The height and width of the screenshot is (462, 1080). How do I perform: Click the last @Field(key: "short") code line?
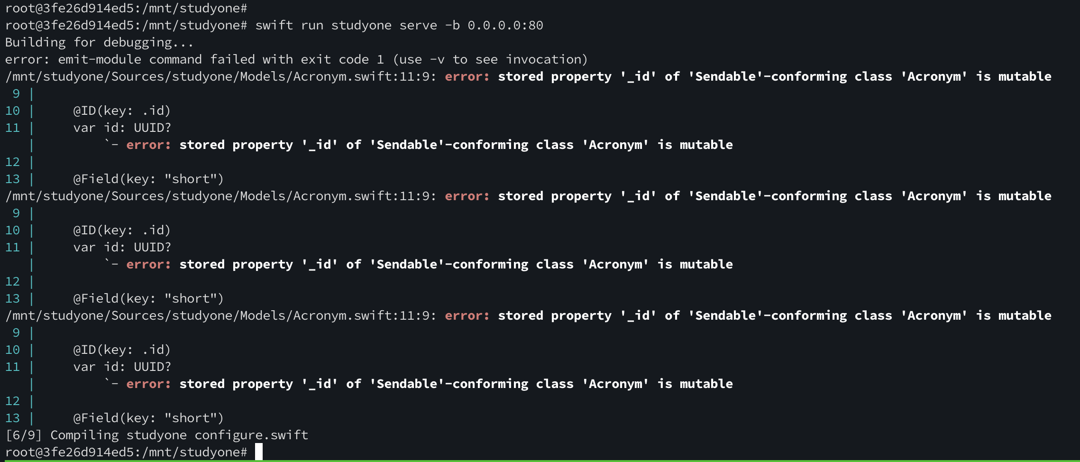point(148,418)
